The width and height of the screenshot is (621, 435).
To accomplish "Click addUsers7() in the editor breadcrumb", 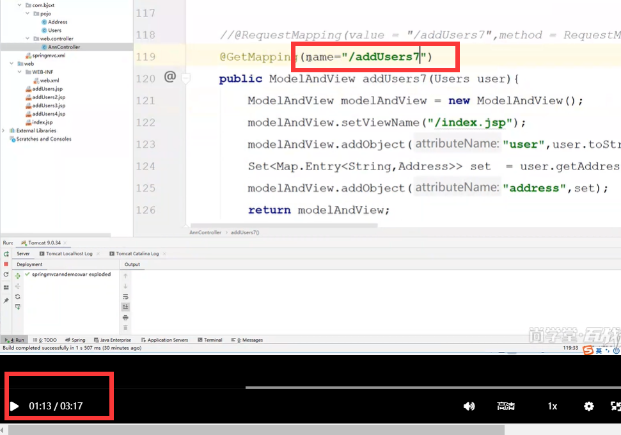I will (x=245, y=233).
